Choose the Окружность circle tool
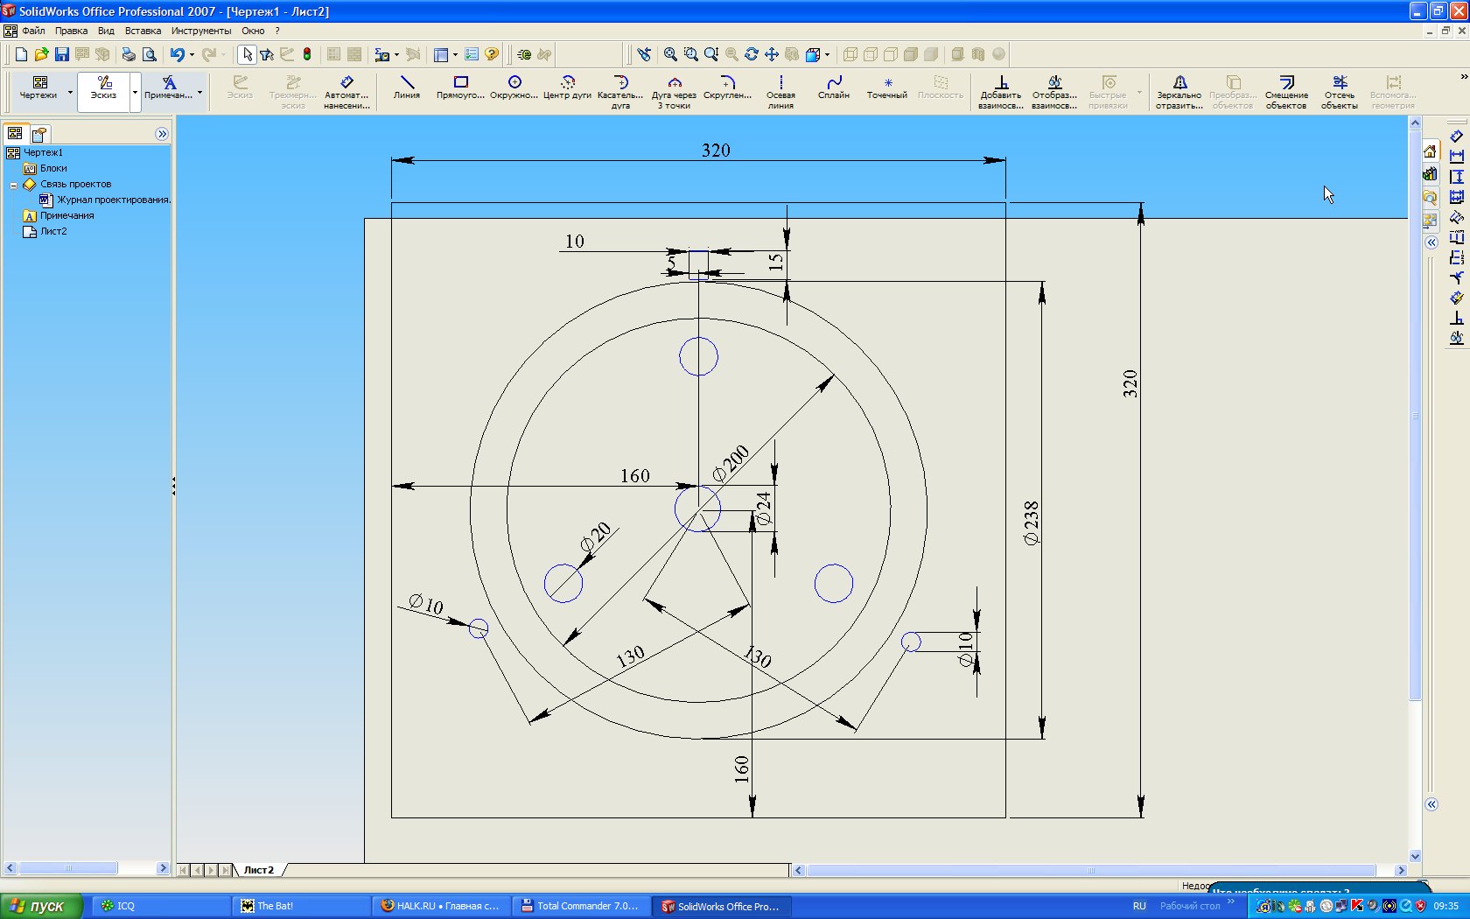Screen dimensions: 1470x919 point(514,87)
